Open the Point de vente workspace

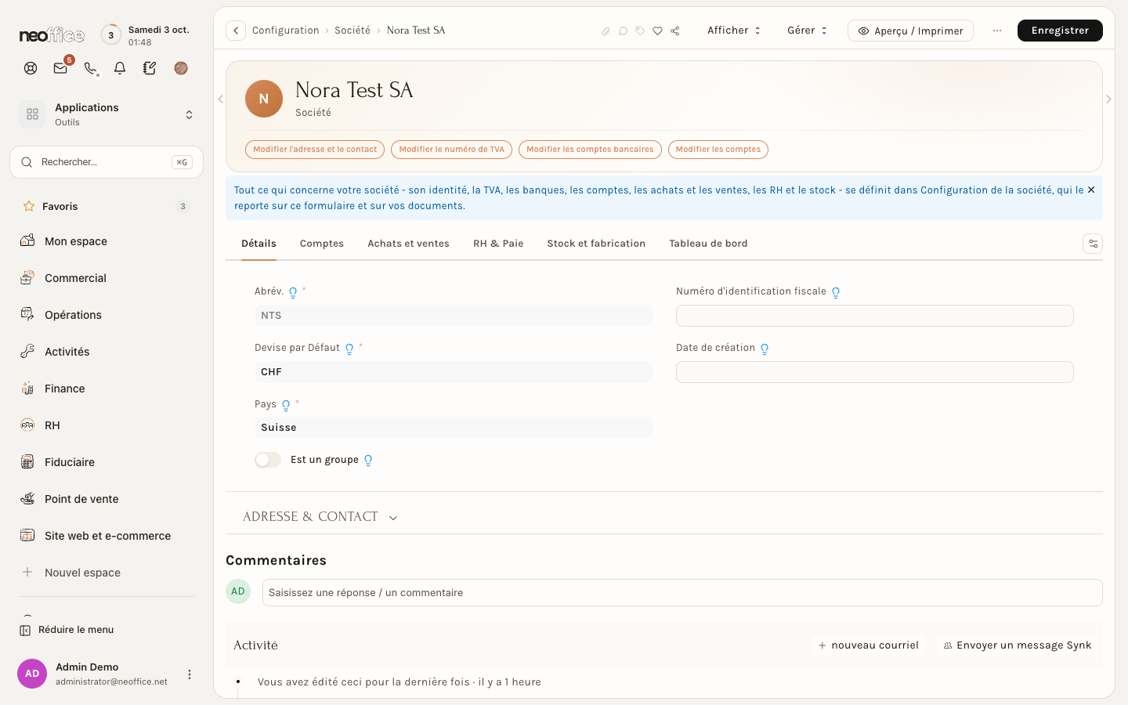click(x=106, y=499)
